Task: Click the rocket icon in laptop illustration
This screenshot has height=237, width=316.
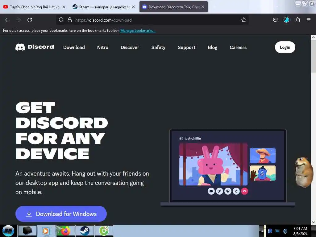Action: click(x=219, y=191)
